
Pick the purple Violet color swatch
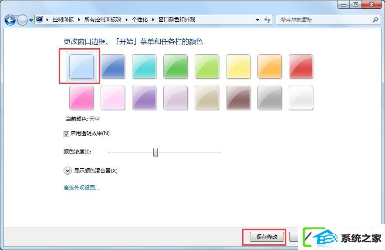[x=144, y=97]
